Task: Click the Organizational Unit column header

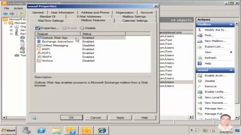Action: tap(176, 32)
